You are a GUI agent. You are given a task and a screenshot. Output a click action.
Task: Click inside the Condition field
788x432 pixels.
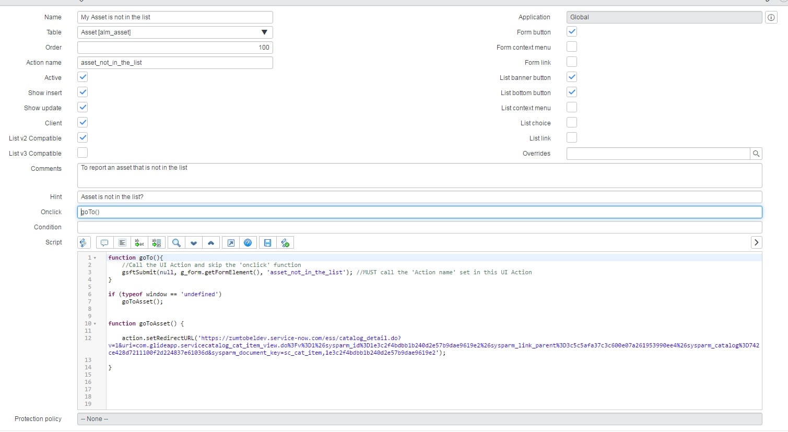pyautogui.click(x=418, y=227)
